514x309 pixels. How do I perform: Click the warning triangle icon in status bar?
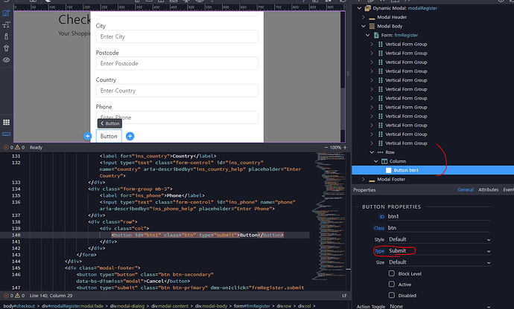[19, 148]
